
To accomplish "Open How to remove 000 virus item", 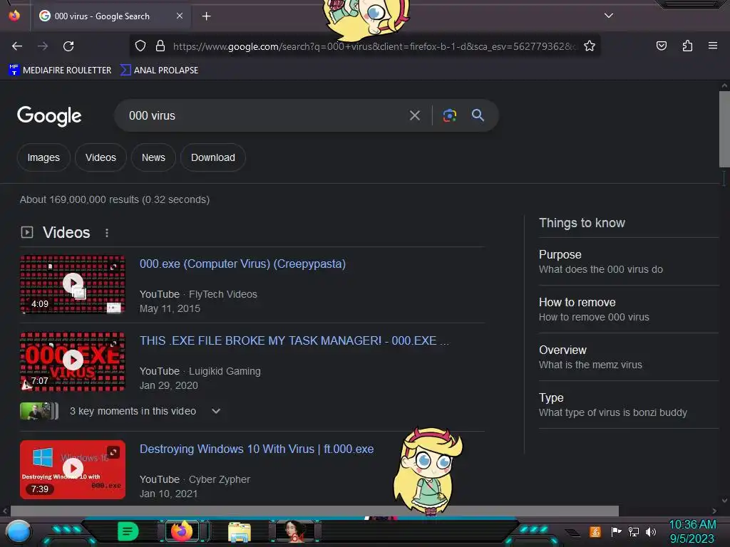I will pos(629,309).
